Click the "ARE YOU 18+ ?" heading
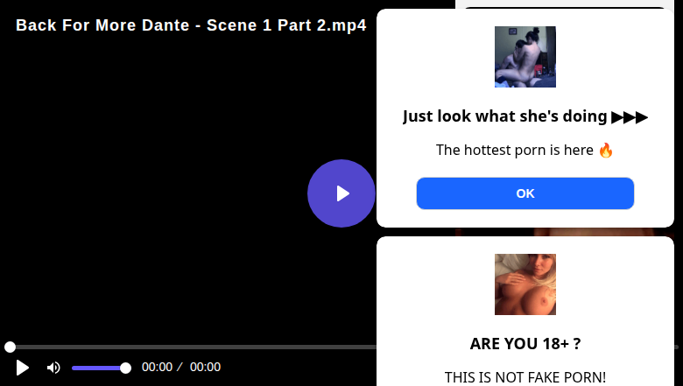 point(525,344)
